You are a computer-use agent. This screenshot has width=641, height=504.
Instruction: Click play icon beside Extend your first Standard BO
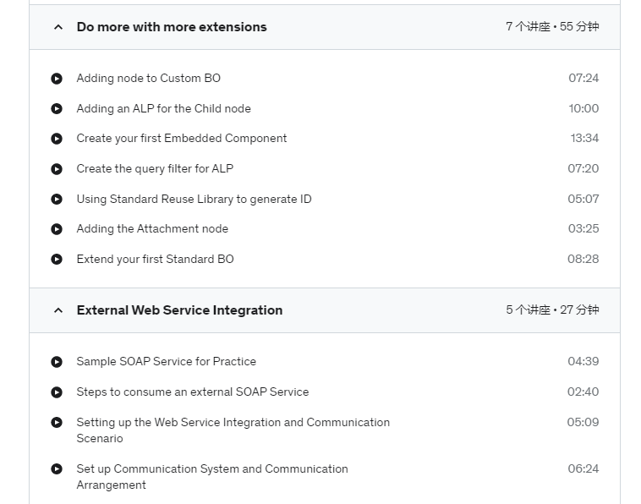click(x=57, y=259)
